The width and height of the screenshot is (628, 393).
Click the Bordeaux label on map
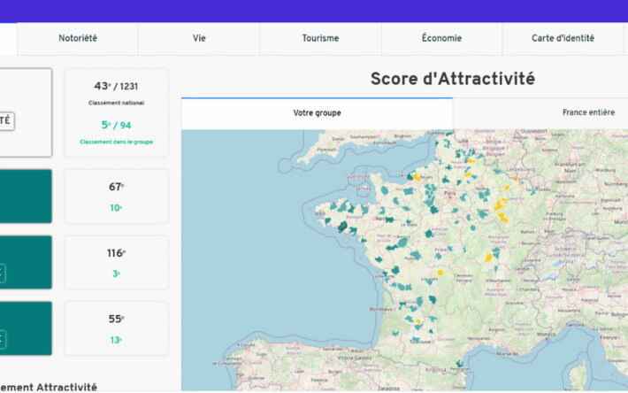(381, 309)
